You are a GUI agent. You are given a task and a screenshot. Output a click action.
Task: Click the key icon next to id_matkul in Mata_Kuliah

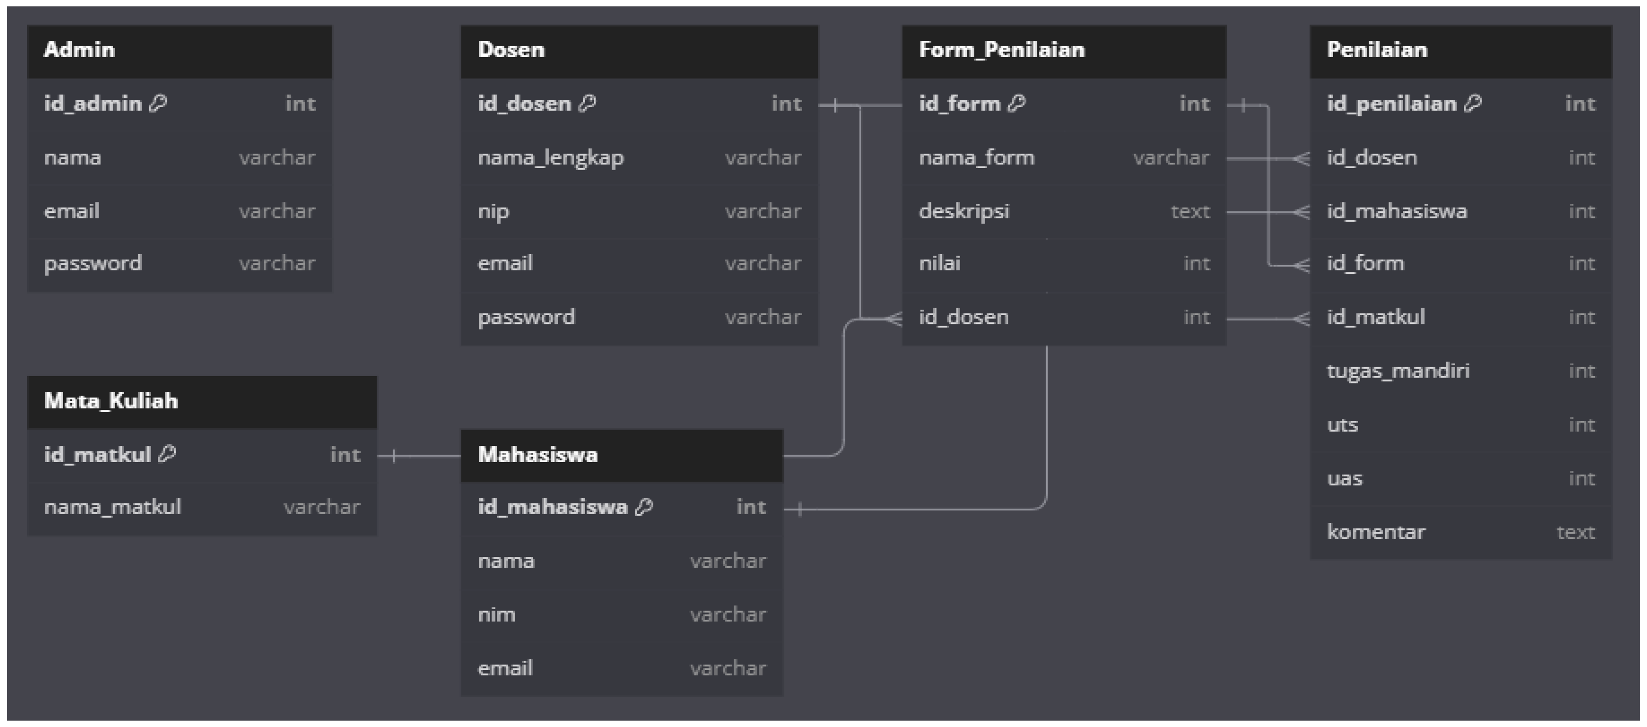click(167, 454)
